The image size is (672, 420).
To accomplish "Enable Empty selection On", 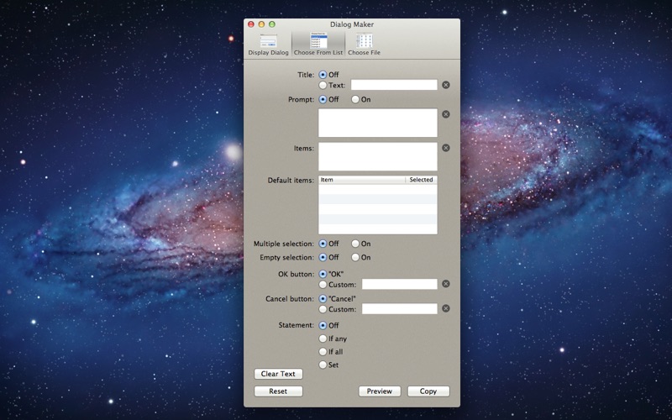I will click(x=355, y=258).
